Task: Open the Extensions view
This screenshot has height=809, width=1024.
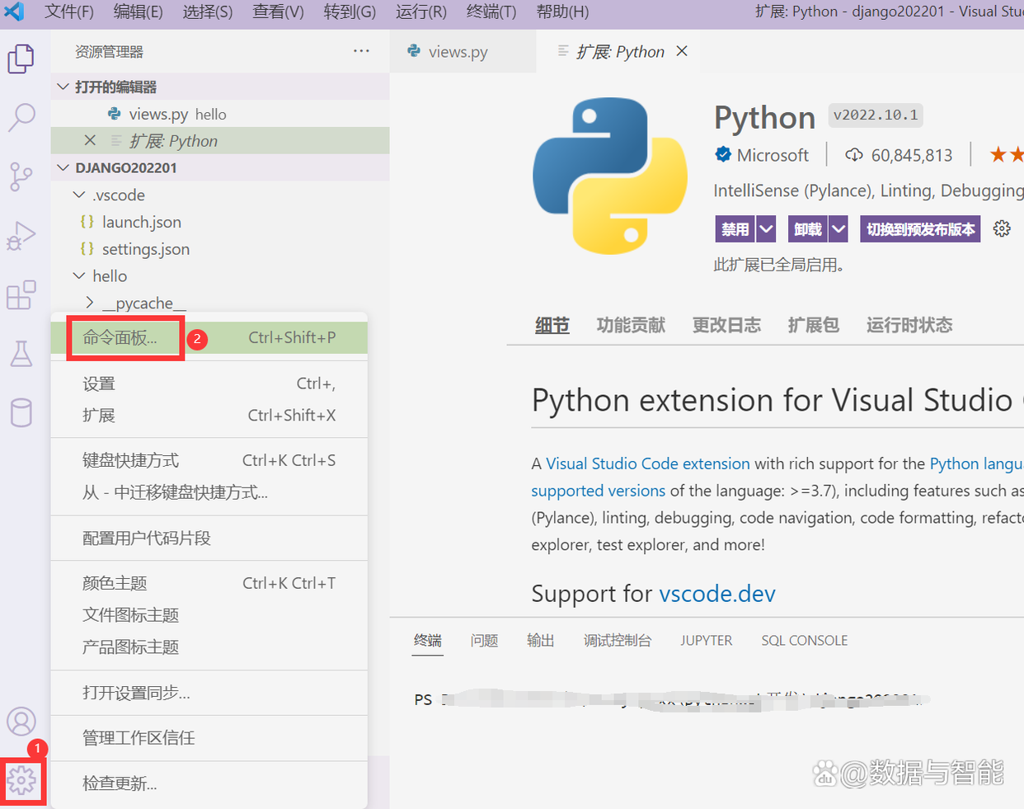Action: click(x=21, y=294)
